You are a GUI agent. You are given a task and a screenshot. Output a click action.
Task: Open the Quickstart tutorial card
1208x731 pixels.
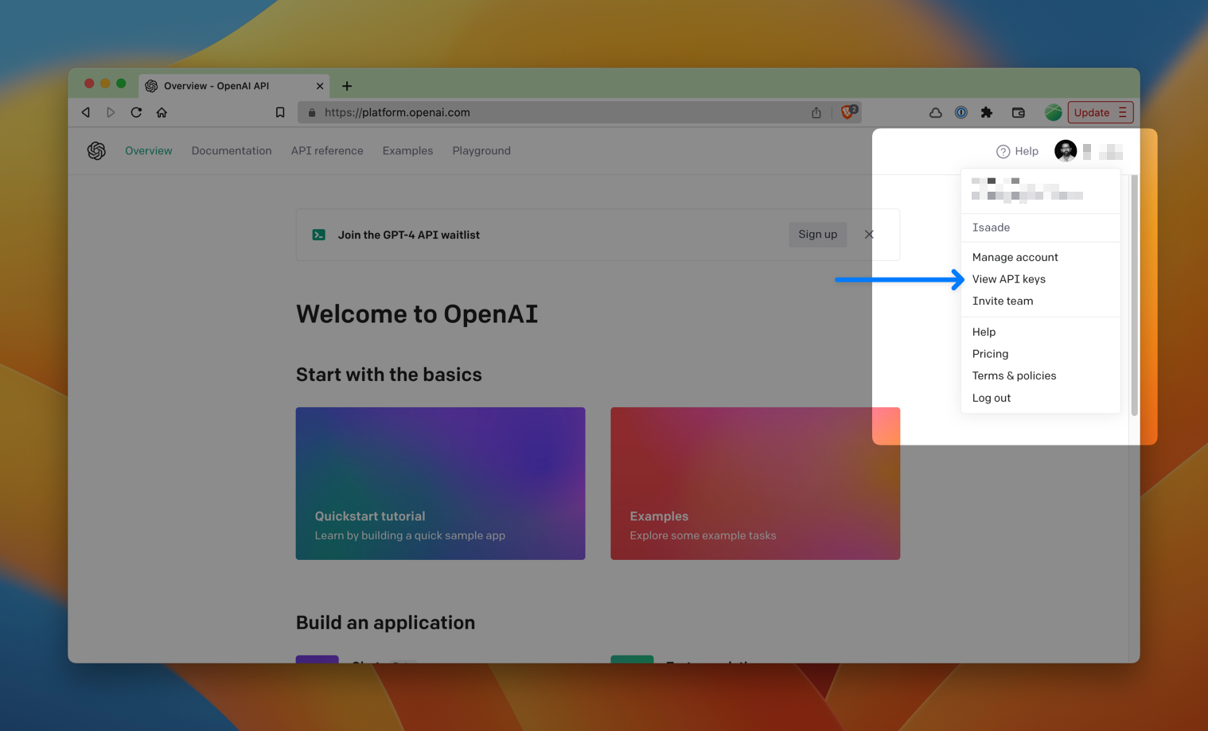point(440,484)
